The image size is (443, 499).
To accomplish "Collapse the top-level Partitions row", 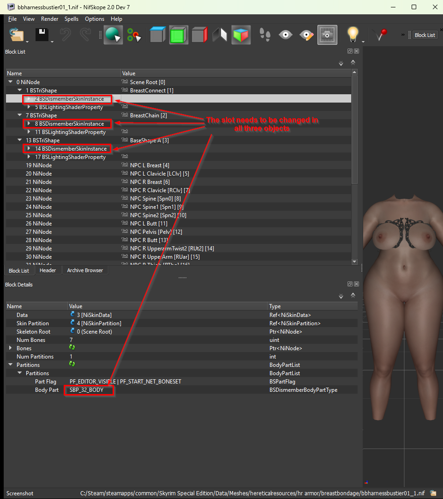I will pos(11,365).
